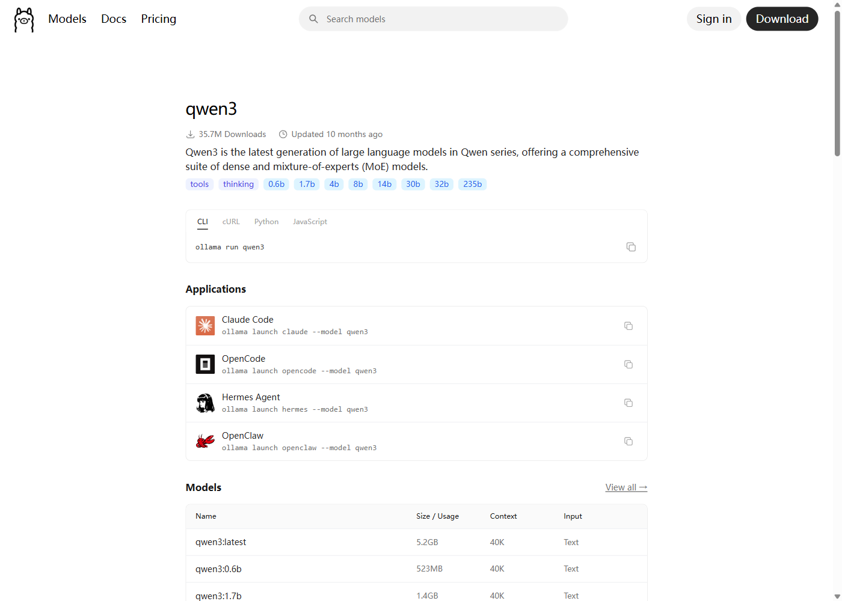This screenshot has height=601, width=842.
Task: Select the 8b size tag
Action: pos(358,185)
